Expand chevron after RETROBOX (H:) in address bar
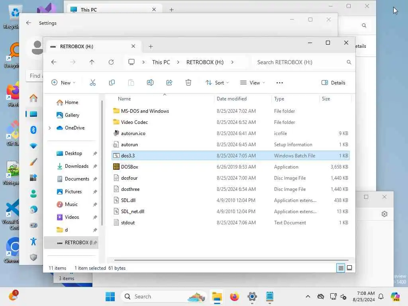Image resolution: width=408 pixels, height=306 pixels. [x=232, y=62]
